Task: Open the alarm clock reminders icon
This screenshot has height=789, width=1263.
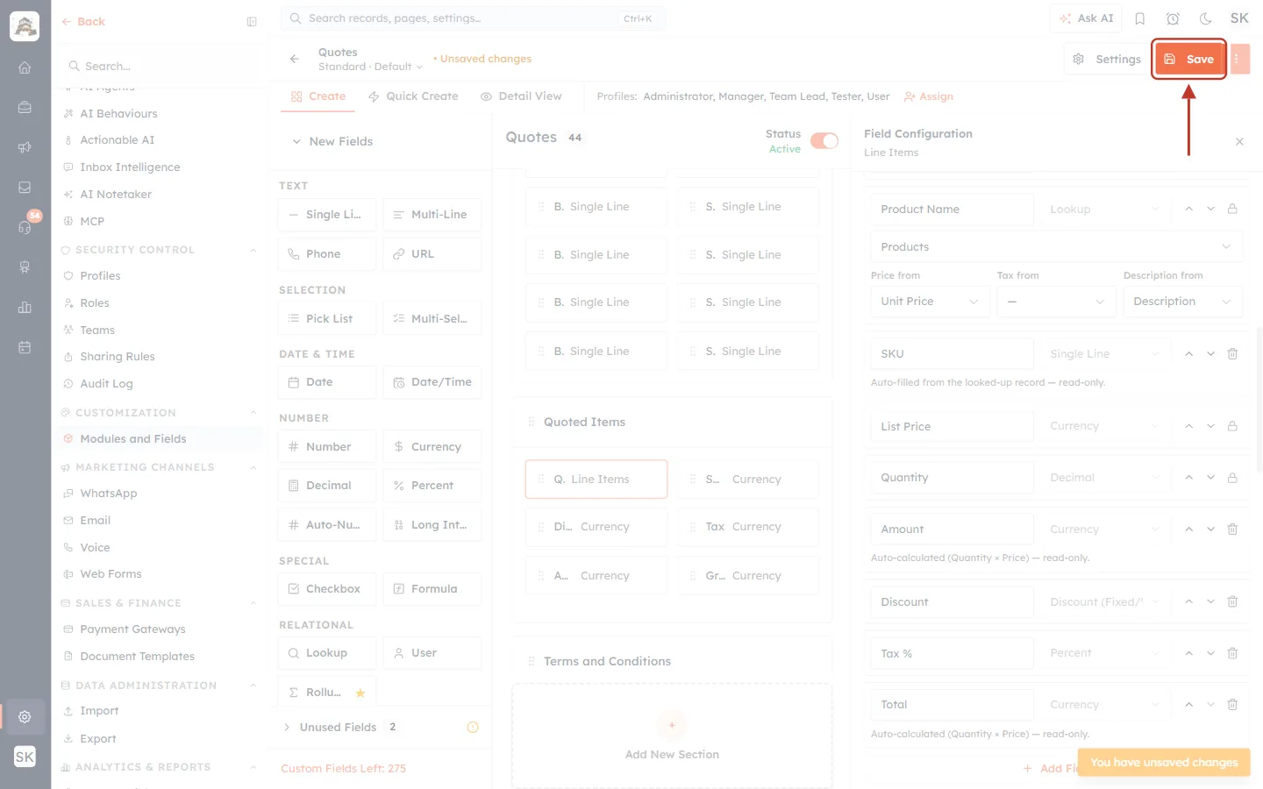Action: pyautogui.click(x=1173, y=18)
